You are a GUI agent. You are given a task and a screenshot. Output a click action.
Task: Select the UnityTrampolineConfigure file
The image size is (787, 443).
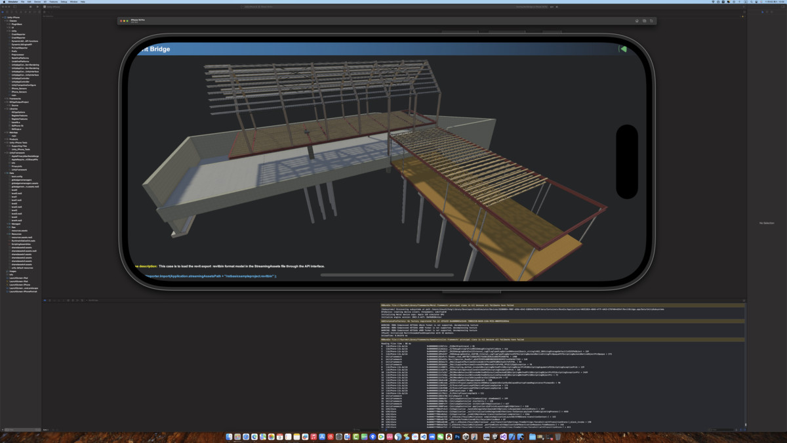(x=23, y=85)
